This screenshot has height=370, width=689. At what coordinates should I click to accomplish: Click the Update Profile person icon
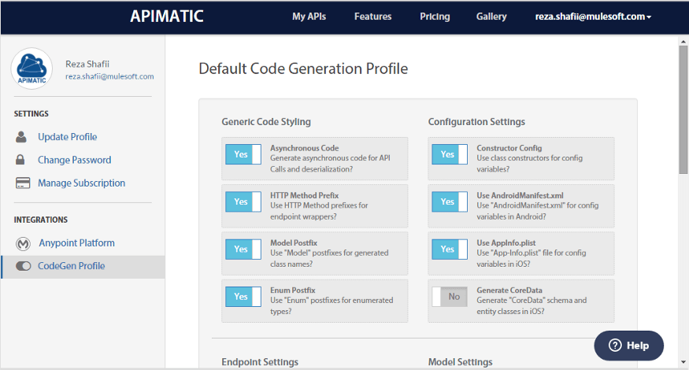[x=21, y=137]
